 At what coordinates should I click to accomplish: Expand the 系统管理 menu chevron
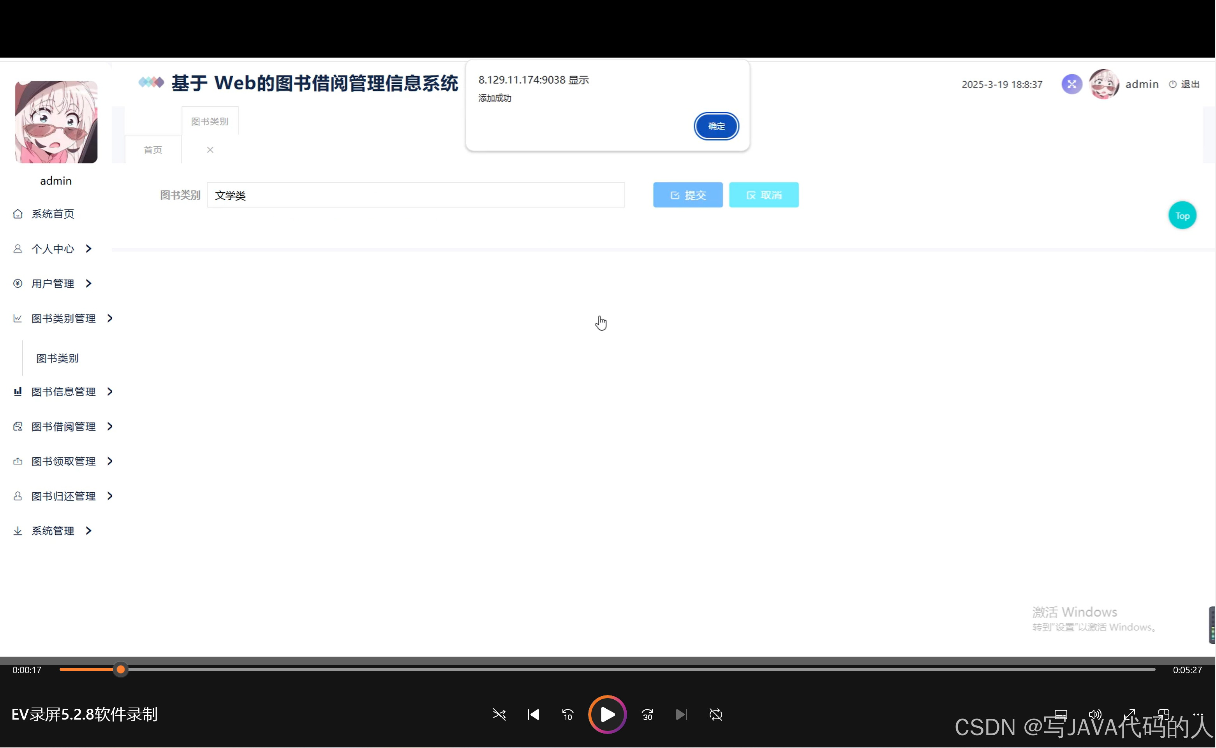coord(89,530)
